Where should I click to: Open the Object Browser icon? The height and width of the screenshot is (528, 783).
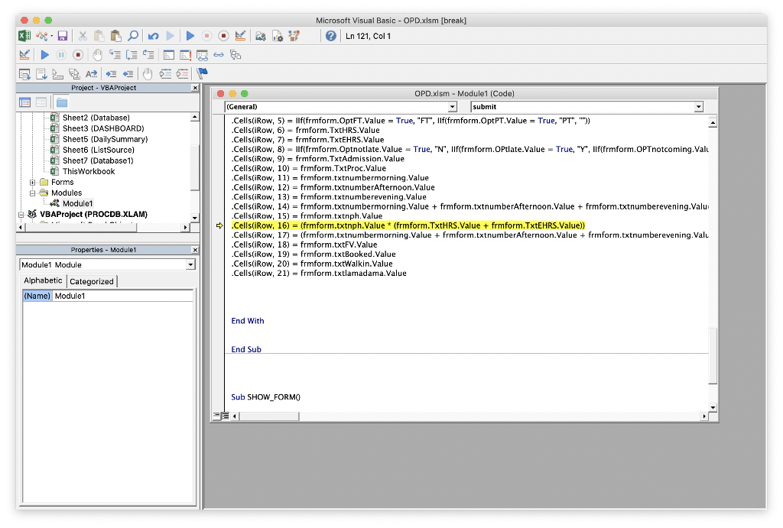(294, 36)
